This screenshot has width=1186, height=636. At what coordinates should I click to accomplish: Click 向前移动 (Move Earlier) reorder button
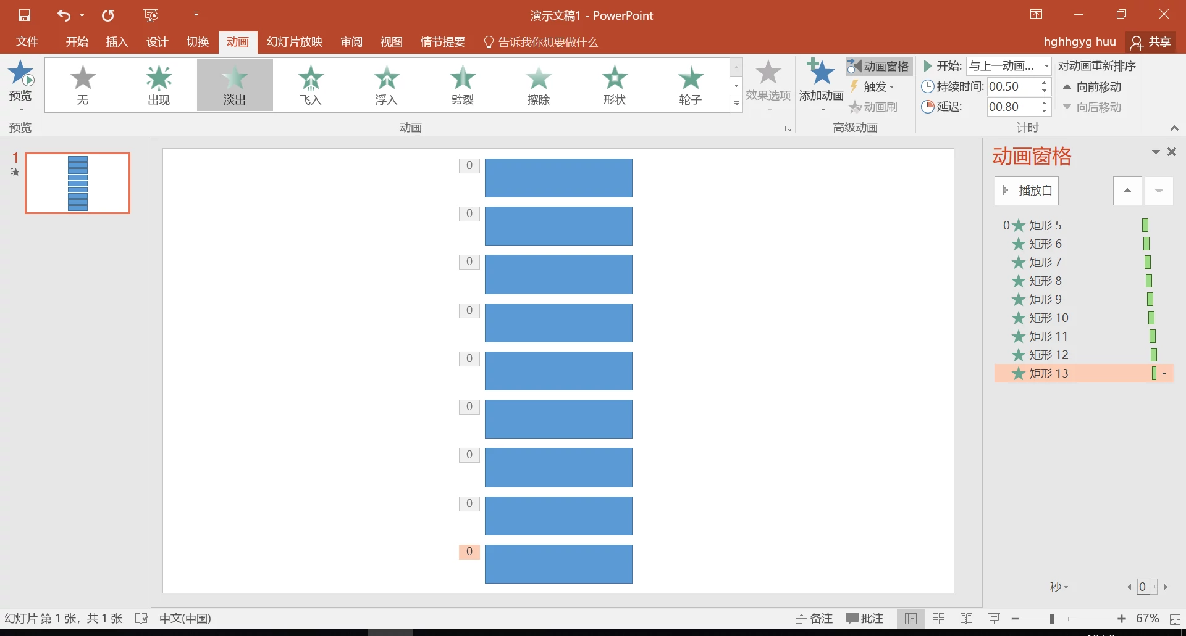point(1092,87)
